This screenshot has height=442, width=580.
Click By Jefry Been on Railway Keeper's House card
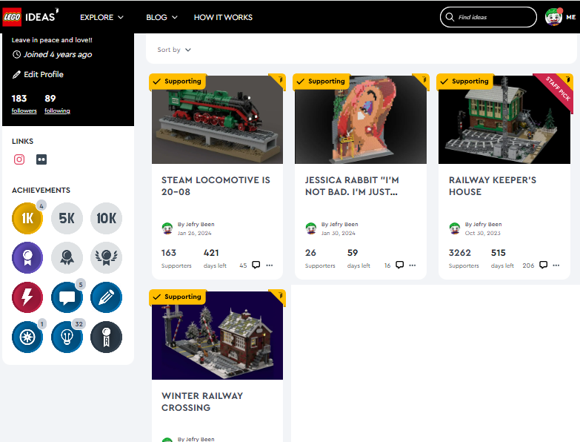coord(483,224)
